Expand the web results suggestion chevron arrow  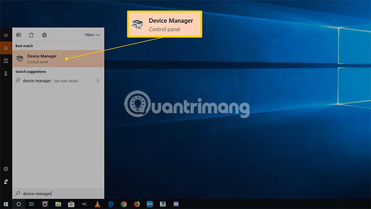[98, 81]
